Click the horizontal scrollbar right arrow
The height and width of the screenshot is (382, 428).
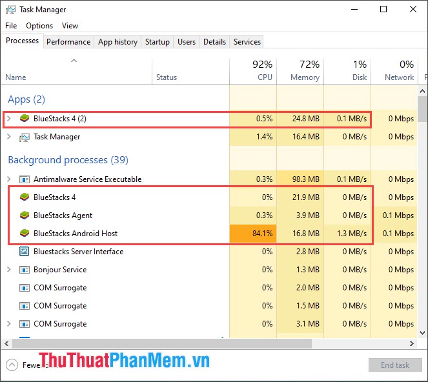tap(412, 343)
